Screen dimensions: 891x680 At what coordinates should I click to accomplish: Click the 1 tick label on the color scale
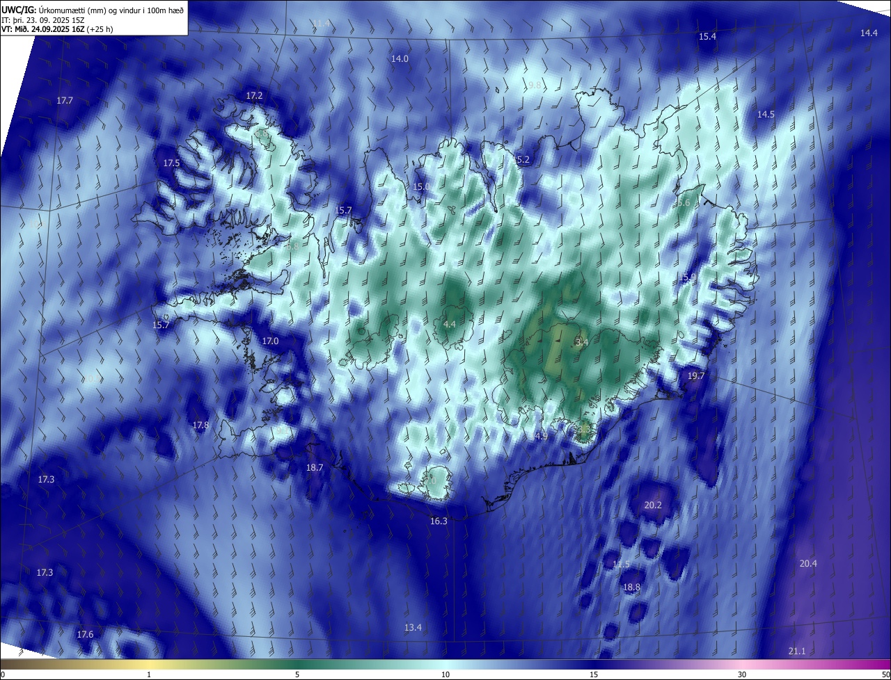point(149,675)
